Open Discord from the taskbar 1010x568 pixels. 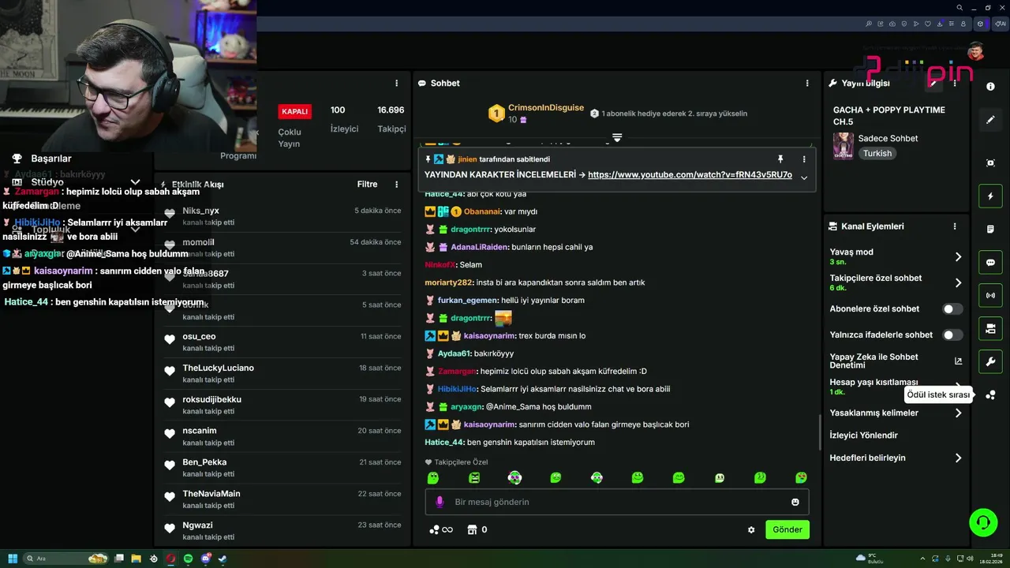205,559
